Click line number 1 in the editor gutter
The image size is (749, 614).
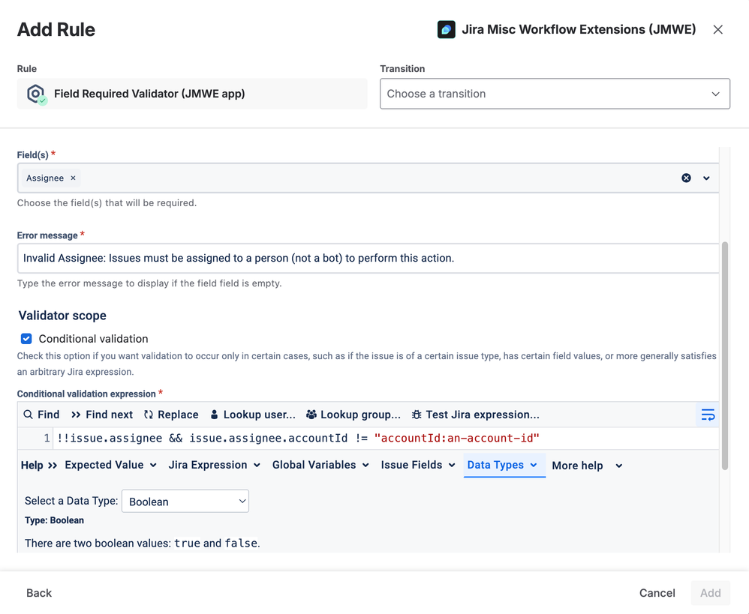click(x=47, y=438)
